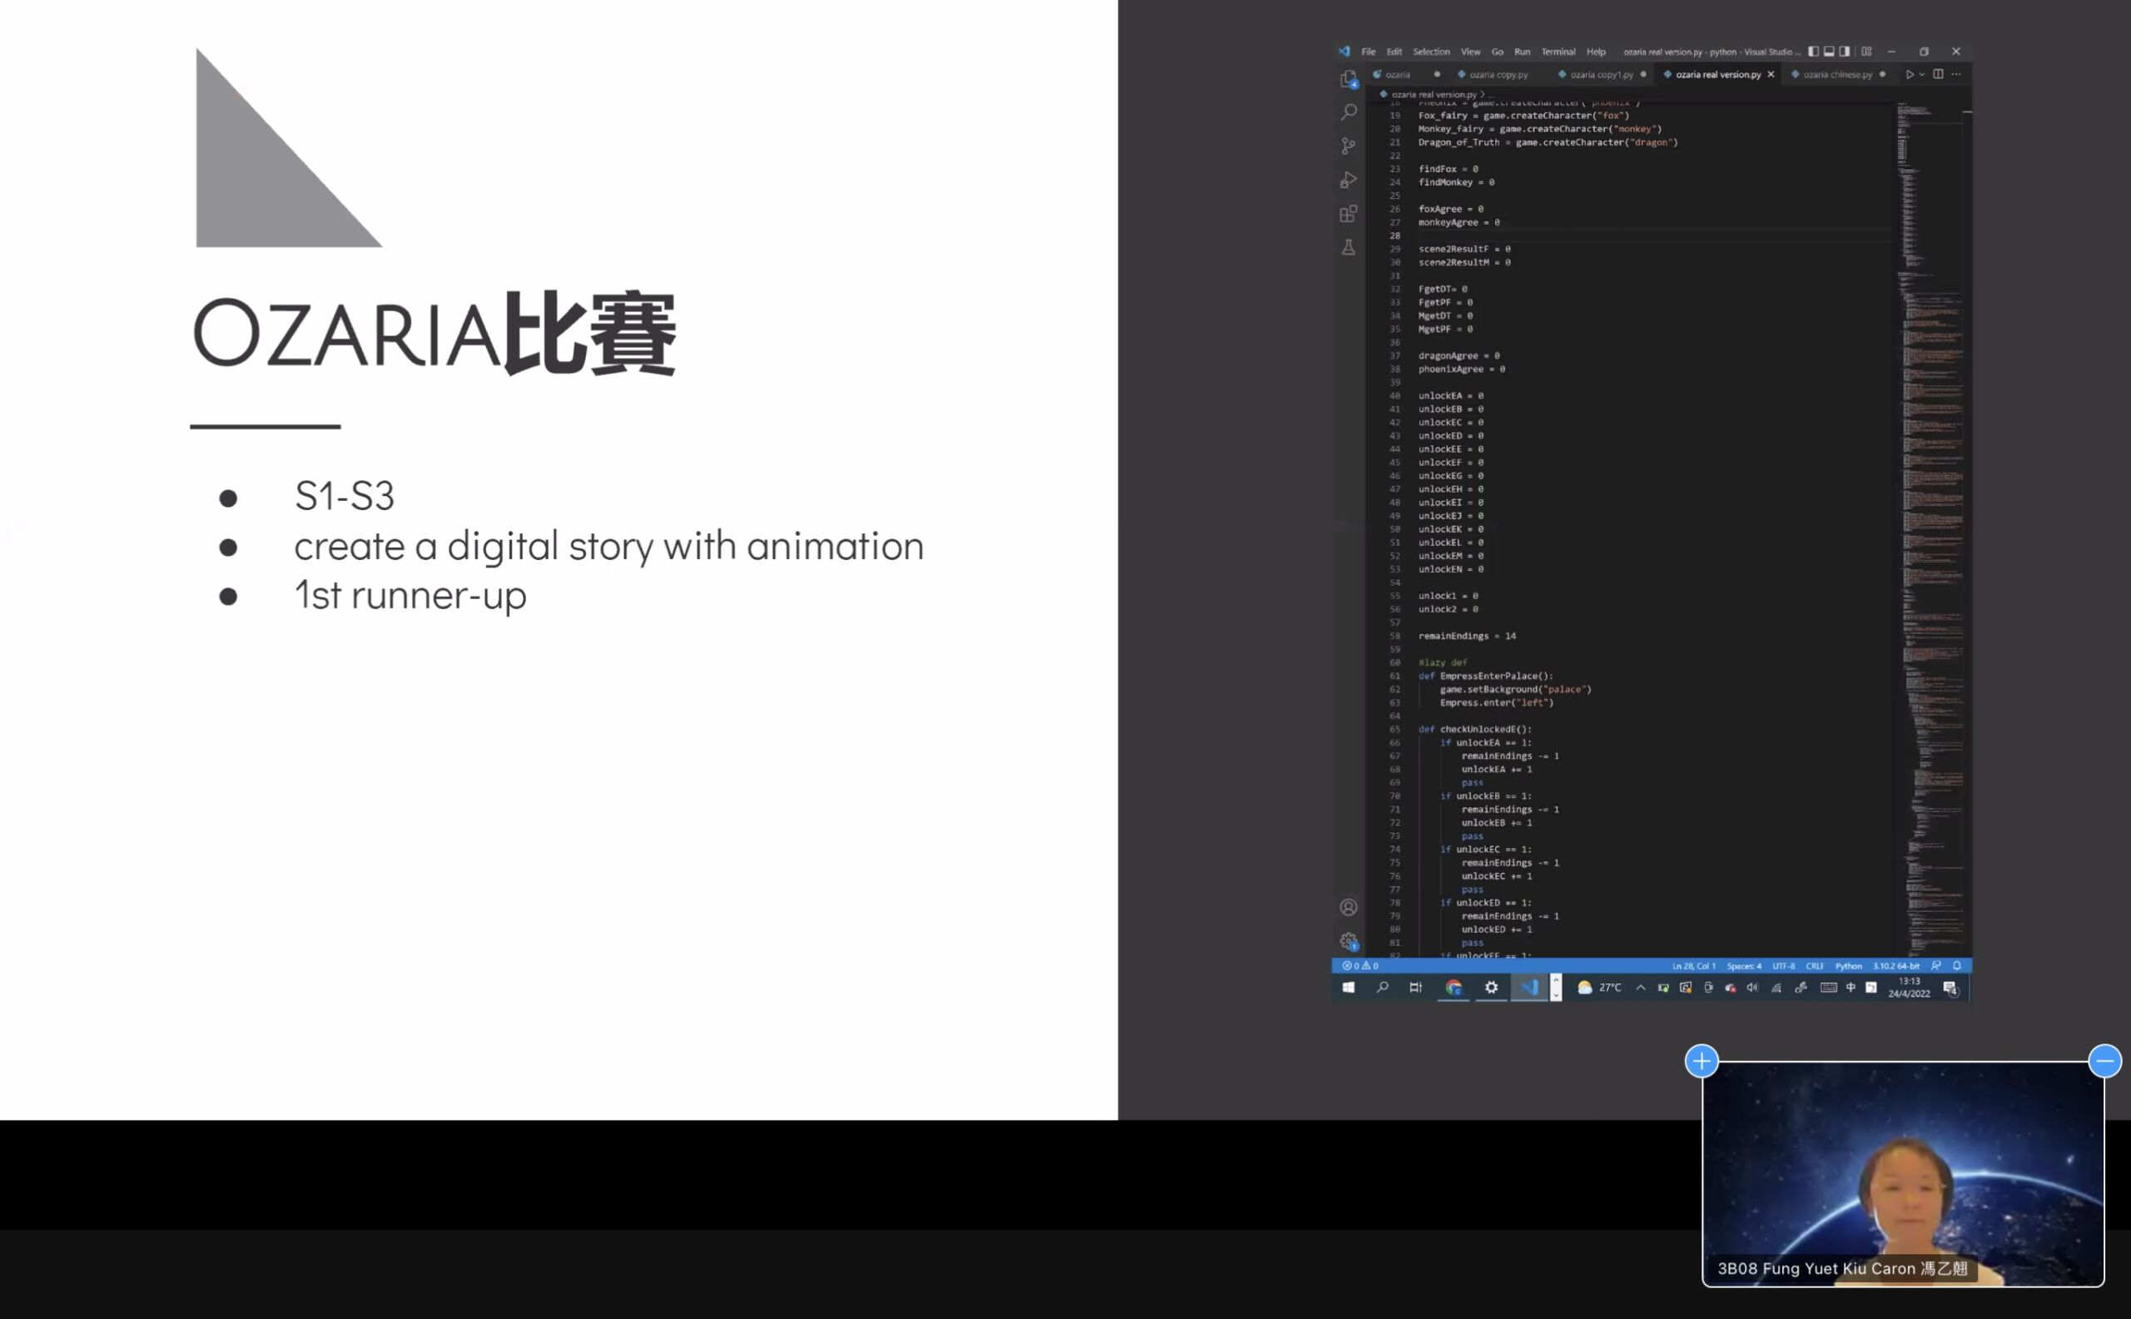Open the Help menu
Screen dimensions: 2131x1319
tap(1595, 52)
